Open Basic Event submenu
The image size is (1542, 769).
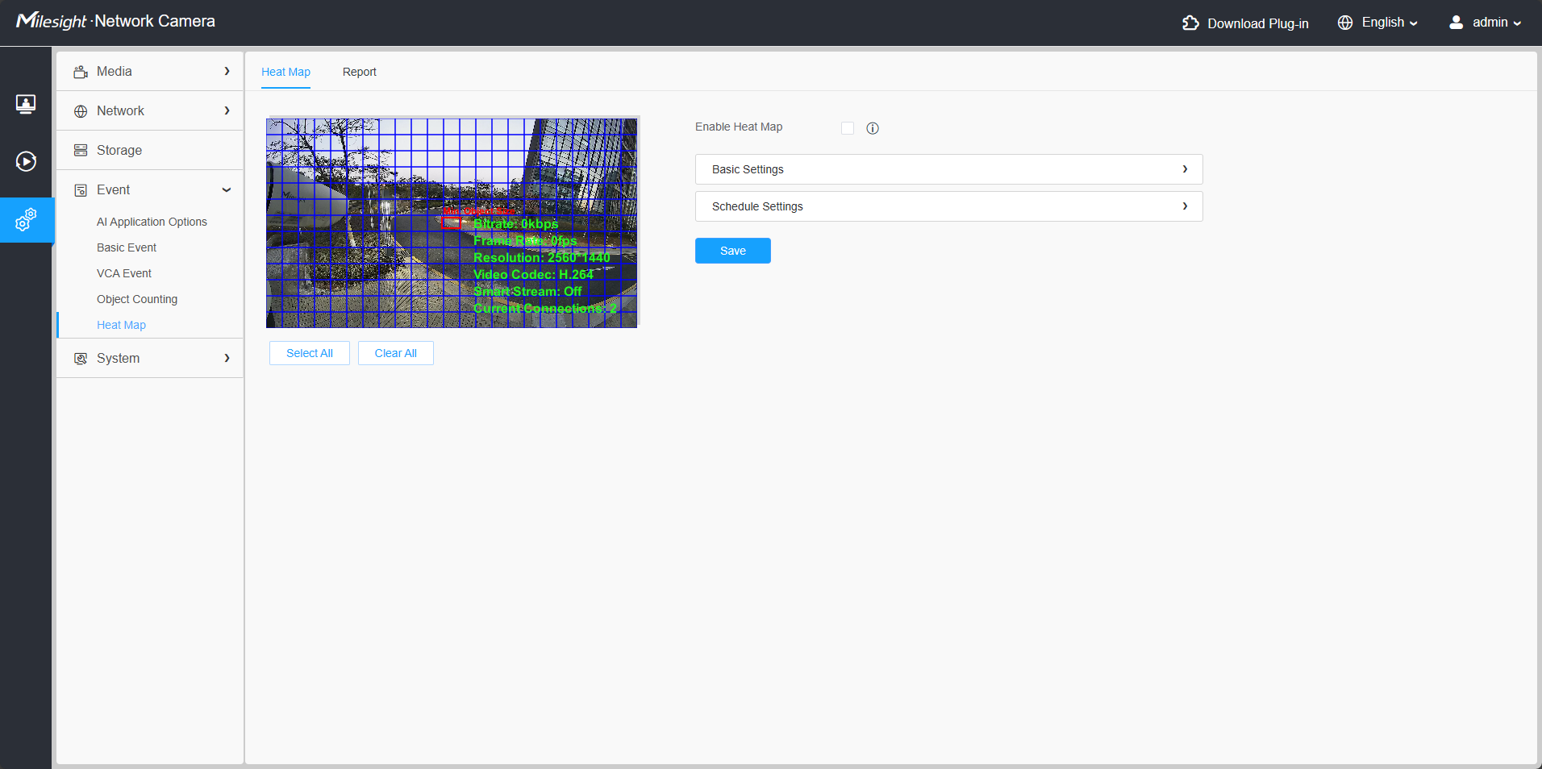(x=127, y=247)
